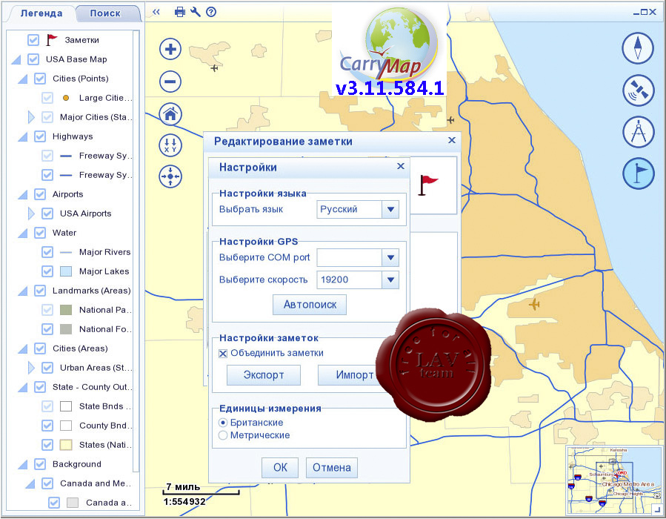Activate the GPS satellite tool

(638, 90)
